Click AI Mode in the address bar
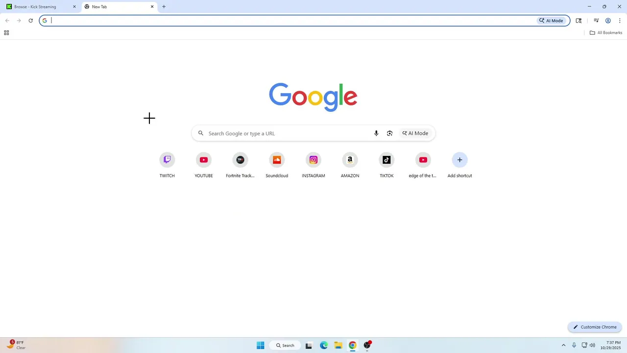 tap(552, 21)
